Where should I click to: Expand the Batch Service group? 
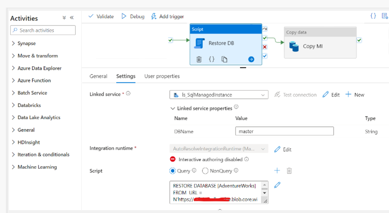[x=13, y=93]
